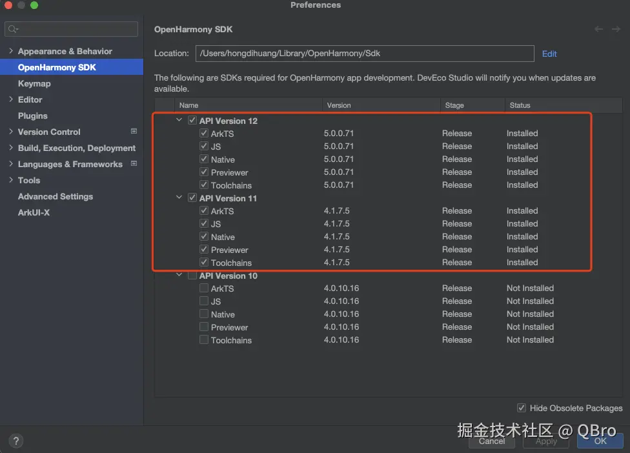Viewport: 630px width, 453px height.
Task: Click the SDK Location path field
Action: (x=364, y=54)
